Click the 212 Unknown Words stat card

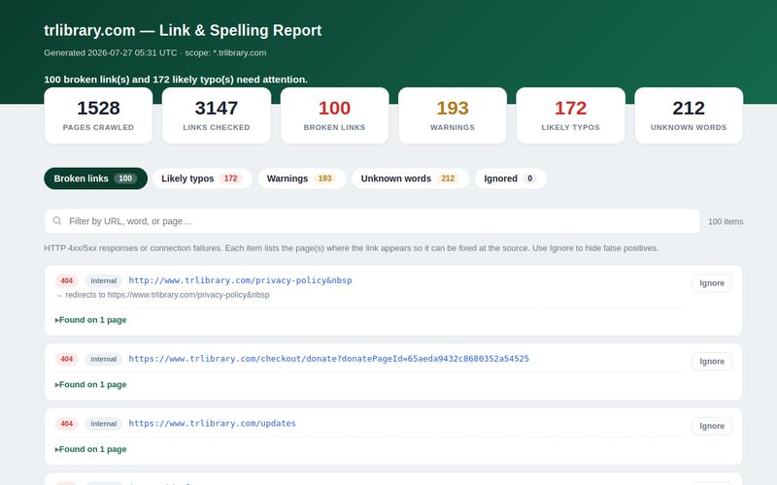tap(689, 115)
